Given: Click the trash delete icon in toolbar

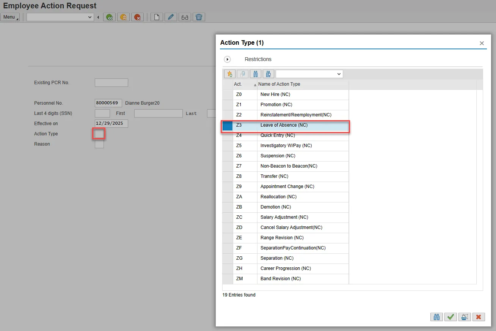Looking at the screenshot, I should click(x=199, y=17).
